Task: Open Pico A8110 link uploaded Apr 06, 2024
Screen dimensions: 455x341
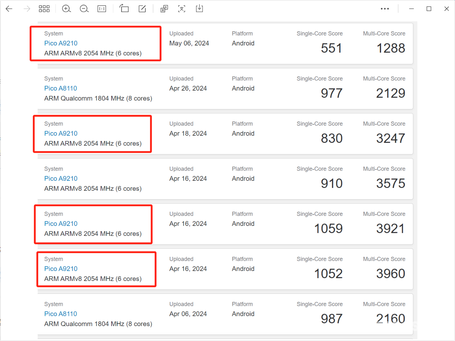Action: pos(60,314)
